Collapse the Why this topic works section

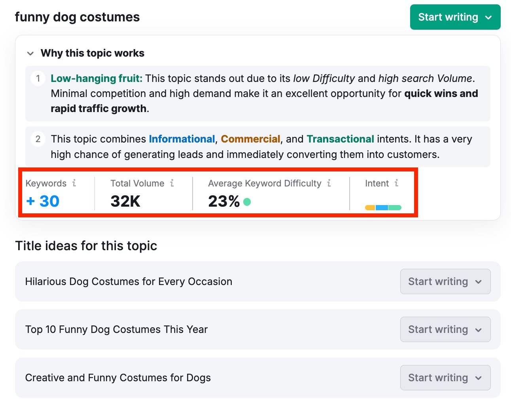coord(30,53)
